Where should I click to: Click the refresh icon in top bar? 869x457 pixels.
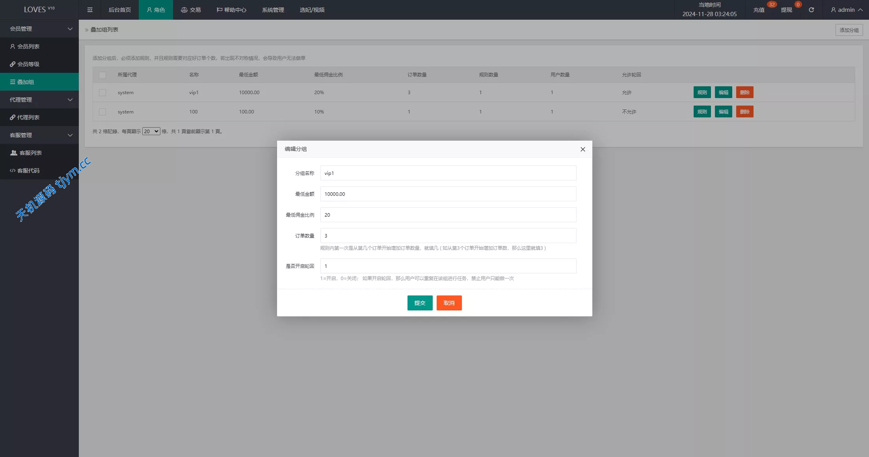(x=811, y=10)
